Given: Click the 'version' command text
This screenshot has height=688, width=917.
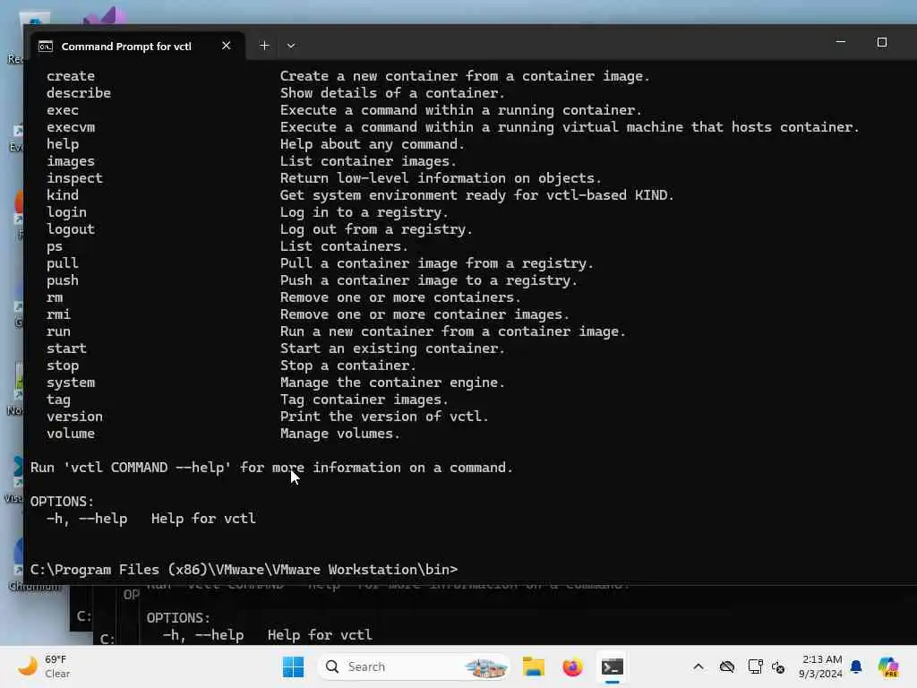Looking at the screenshot, I should (x=75, y=417).
